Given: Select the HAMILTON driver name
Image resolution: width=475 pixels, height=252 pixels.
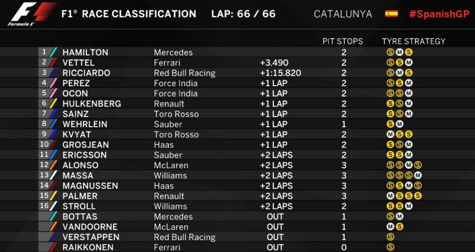Looking at the screenshot, I should pos(85,53).
